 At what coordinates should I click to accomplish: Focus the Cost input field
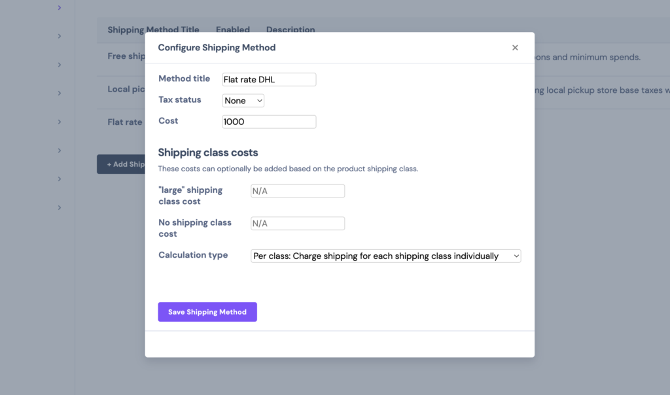point(269,122)
